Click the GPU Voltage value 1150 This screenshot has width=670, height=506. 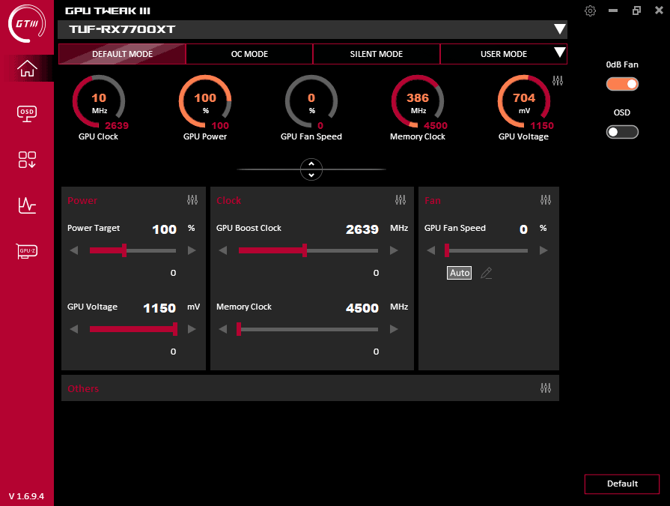click(159, 308)
